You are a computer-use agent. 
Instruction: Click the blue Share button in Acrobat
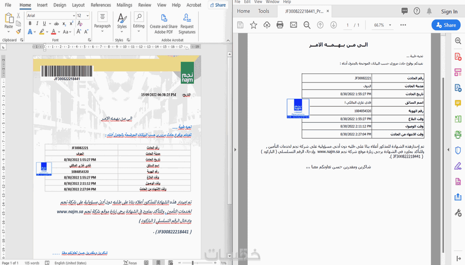(446, 25)
